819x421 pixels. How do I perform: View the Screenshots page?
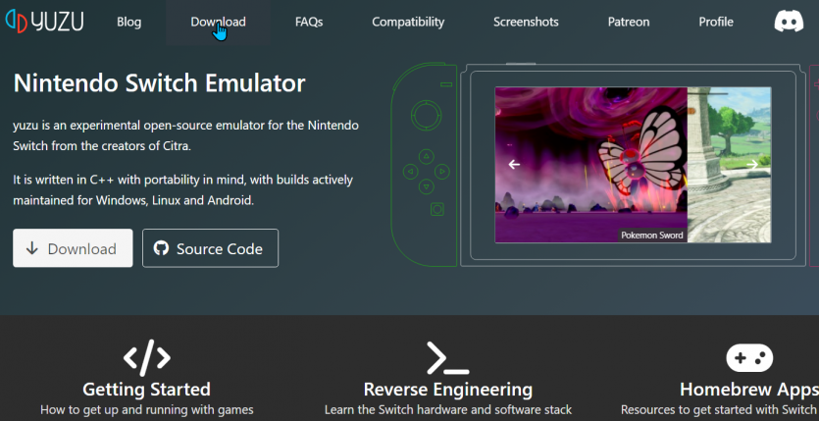[x=526, y=22]
